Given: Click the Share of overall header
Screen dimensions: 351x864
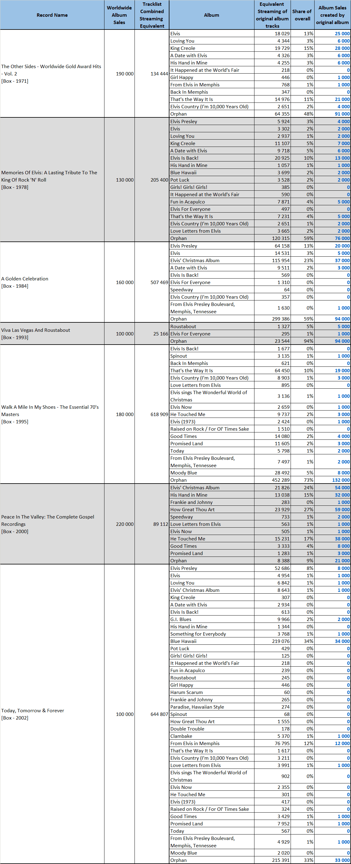Looking at the screenshot, I should coord(302,15).
